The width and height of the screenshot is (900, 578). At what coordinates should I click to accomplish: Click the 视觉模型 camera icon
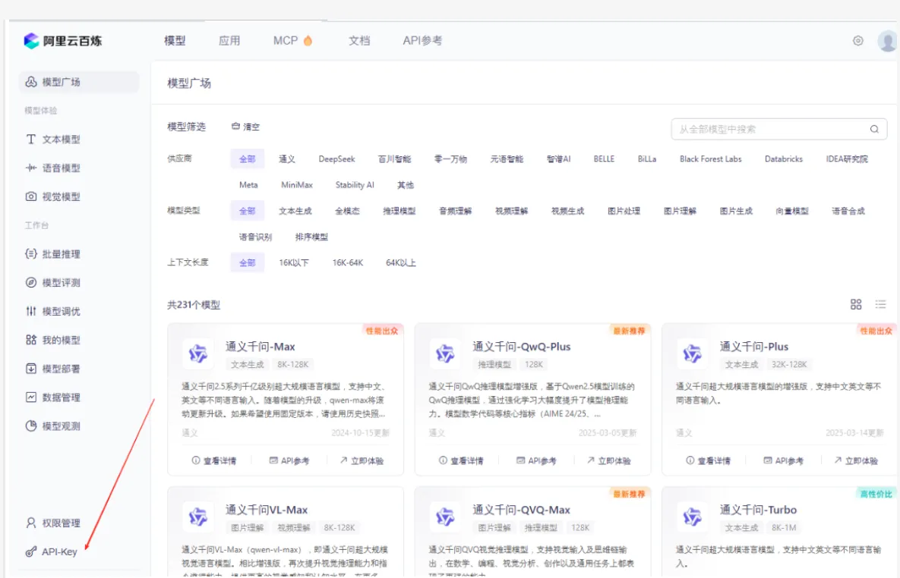31,196
